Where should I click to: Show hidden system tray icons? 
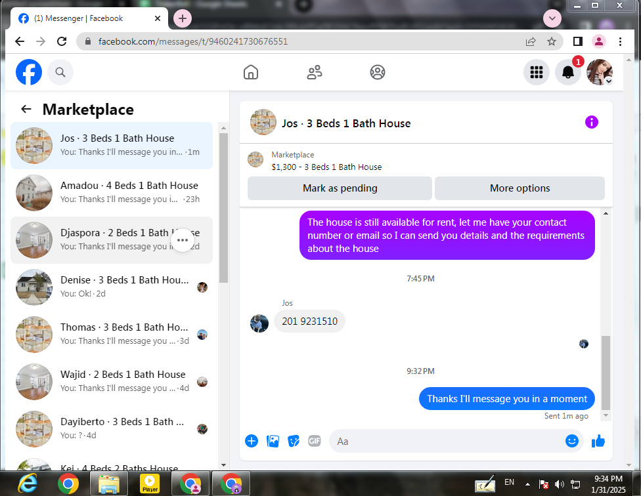[527, 484]
